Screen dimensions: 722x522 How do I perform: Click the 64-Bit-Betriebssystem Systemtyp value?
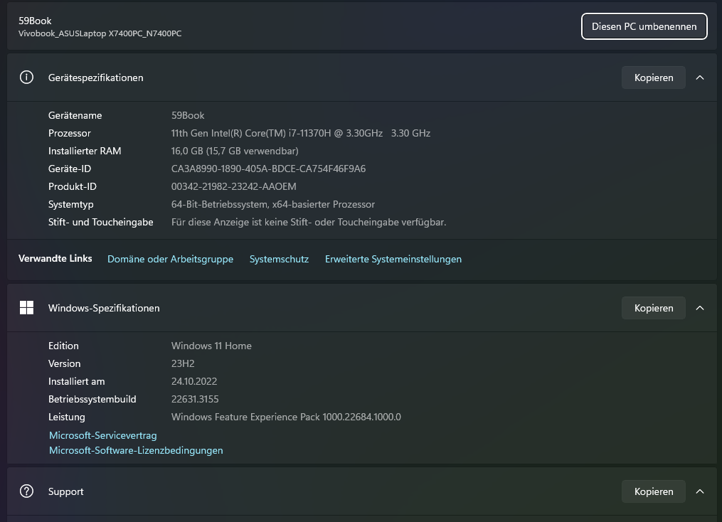click(x=273, y=204)
